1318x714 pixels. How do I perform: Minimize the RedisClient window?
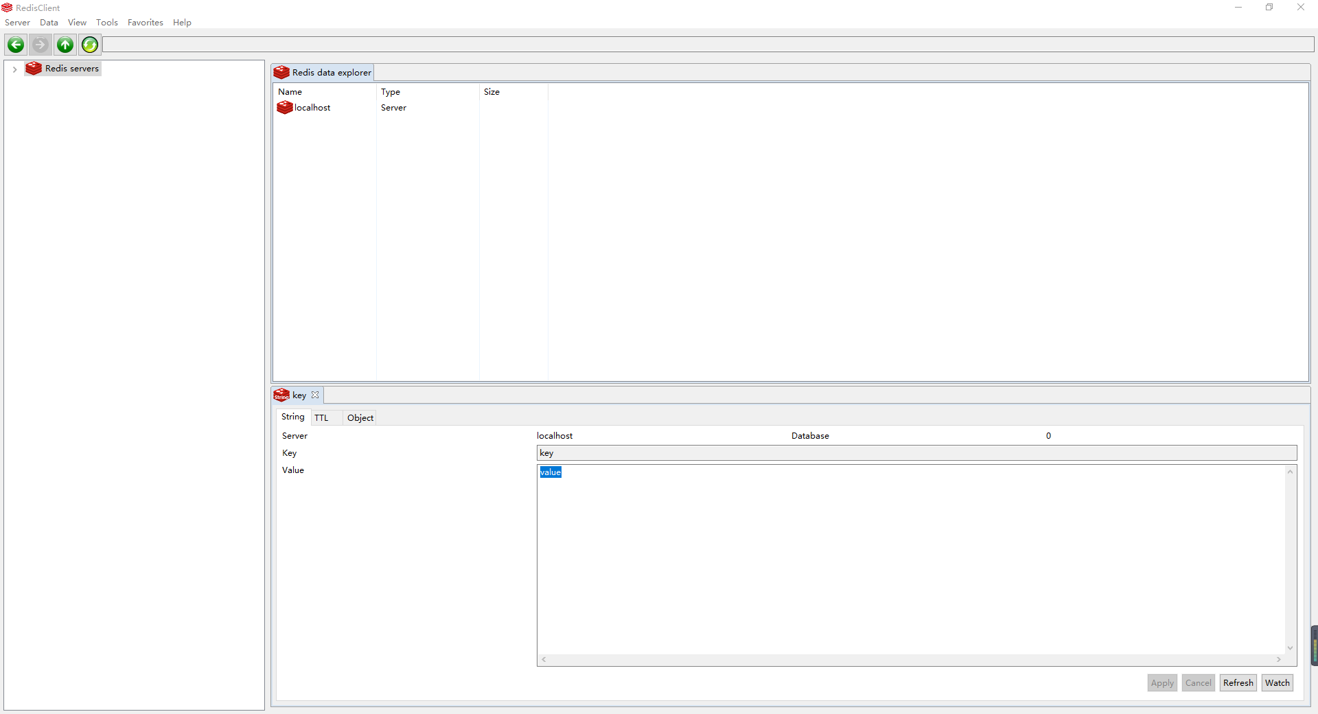point(1238,8)
